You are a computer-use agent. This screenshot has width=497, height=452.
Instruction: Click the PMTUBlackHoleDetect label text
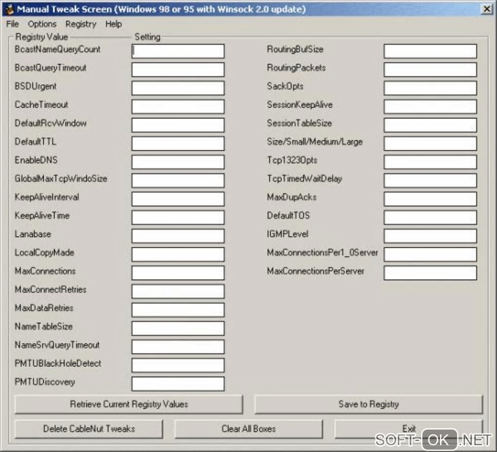57,364
